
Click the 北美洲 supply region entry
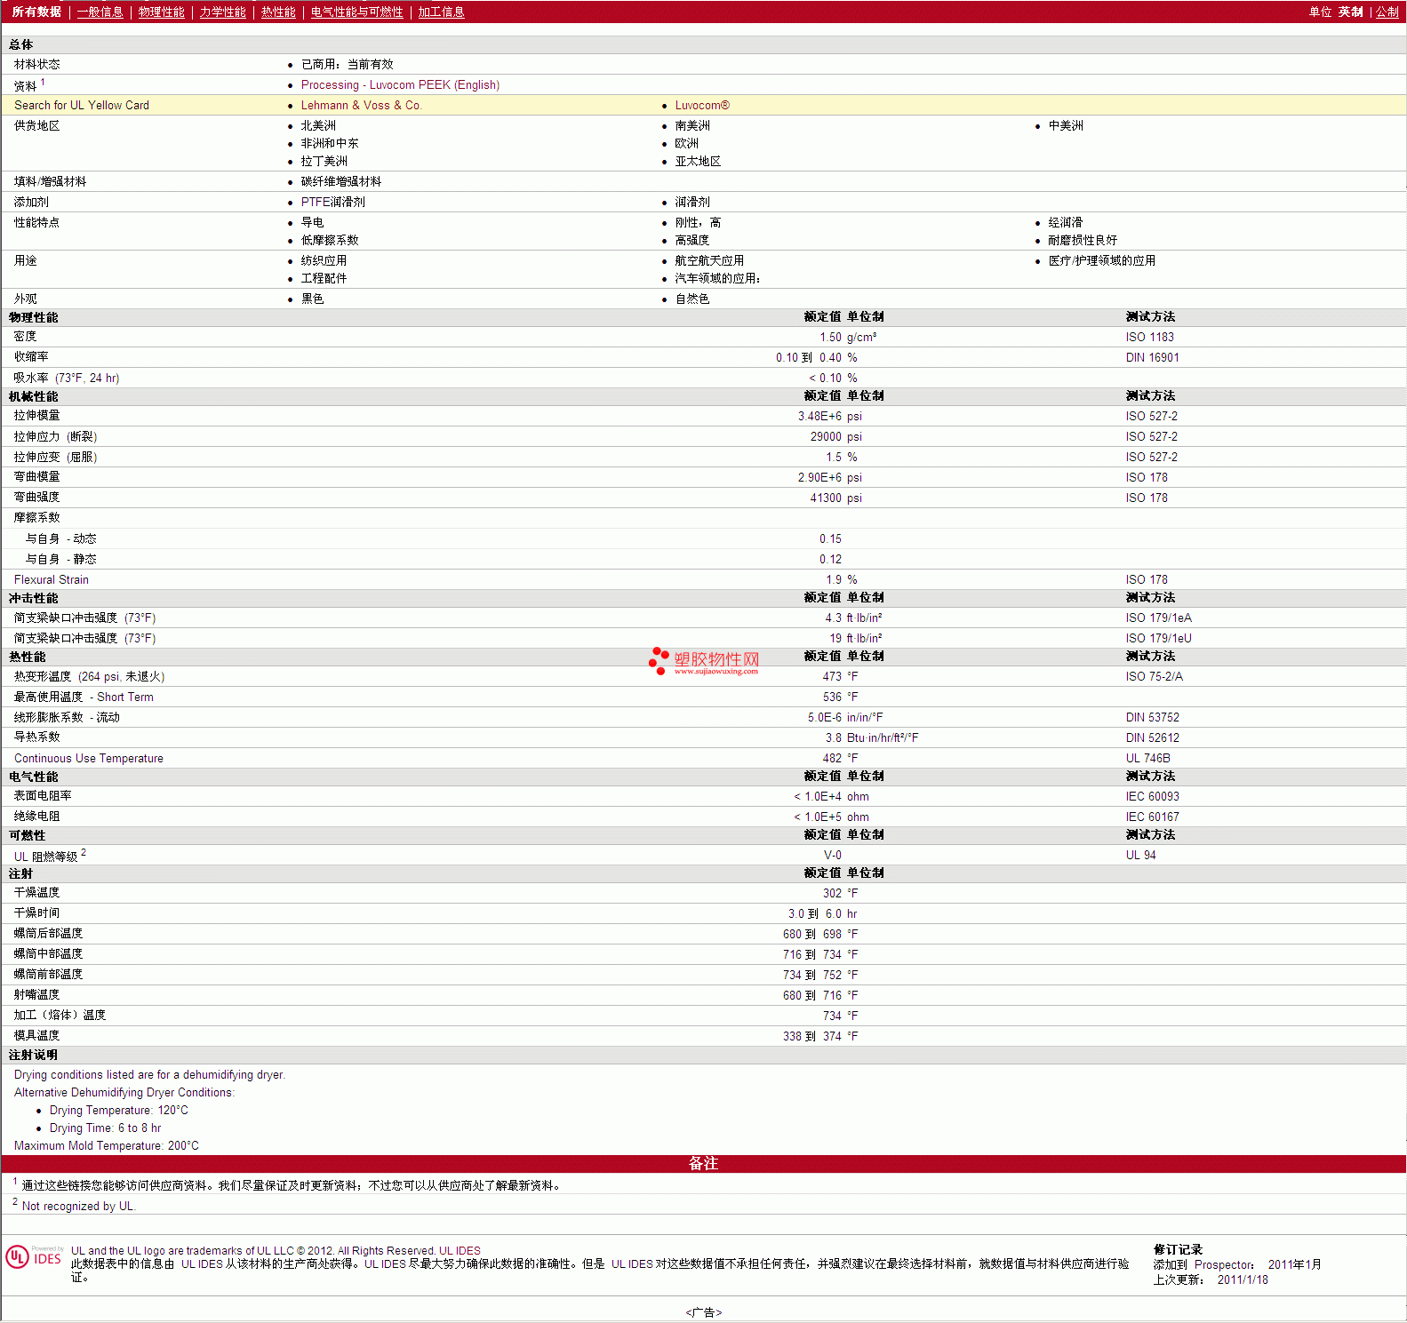click(318, 126)
